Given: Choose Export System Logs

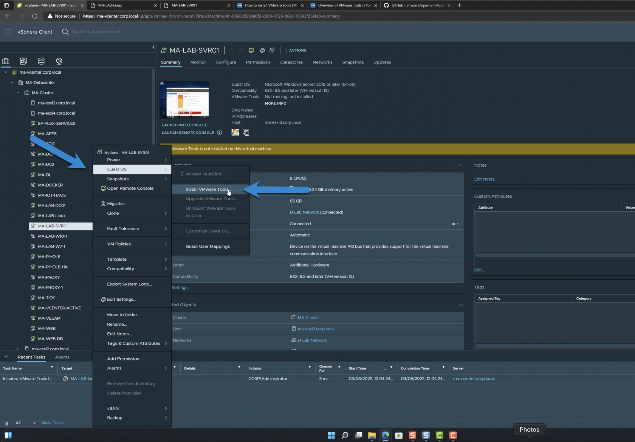Looking at the screenshot, I should [x=132, y=284].
